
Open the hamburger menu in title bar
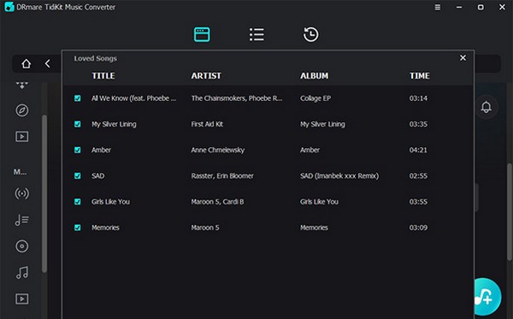point(438,7)
